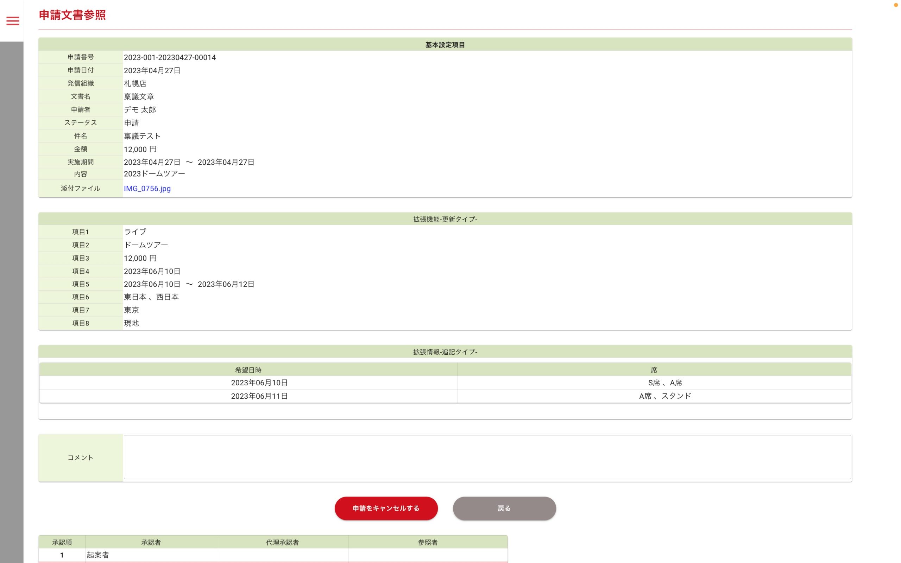Open the IMG_0756.jpg attachment link
Screen dimensions: 901x563
pos(147,188)
